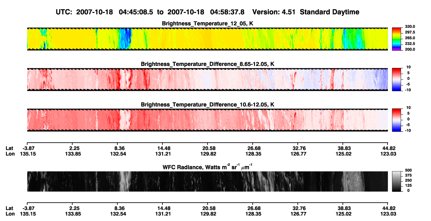431x221 pixels.
Task: Click the WFC Radiance grayscale image strip
Action: tap(208, 182)
